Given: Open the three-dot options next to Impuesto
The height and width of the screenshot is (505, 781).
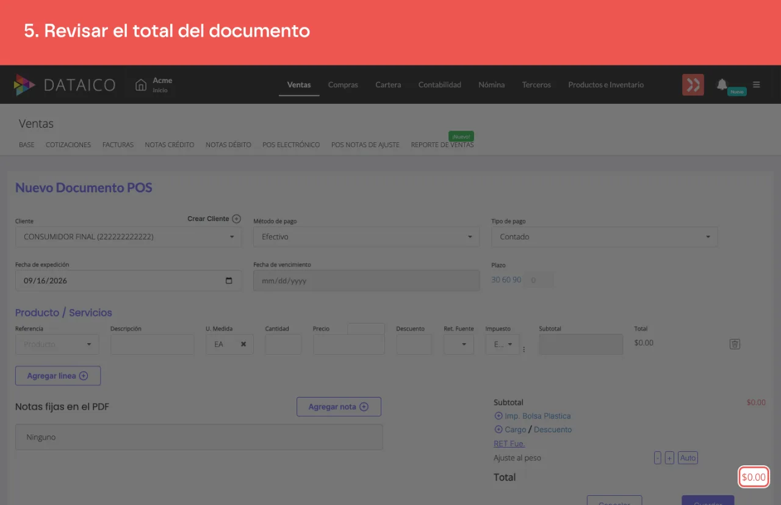Looking at the screenshot, I should click(524, 349).
